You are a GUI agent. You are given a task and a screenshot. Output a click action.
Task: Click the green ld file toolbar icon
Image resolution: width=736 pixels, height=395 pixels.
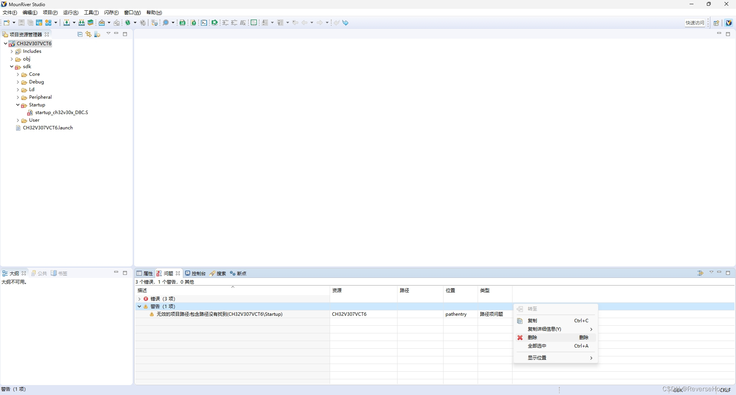183,23
